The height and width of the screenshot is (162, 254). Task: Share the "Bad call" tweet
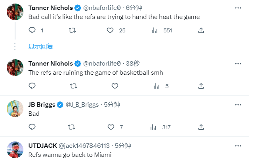pos(201,30)
